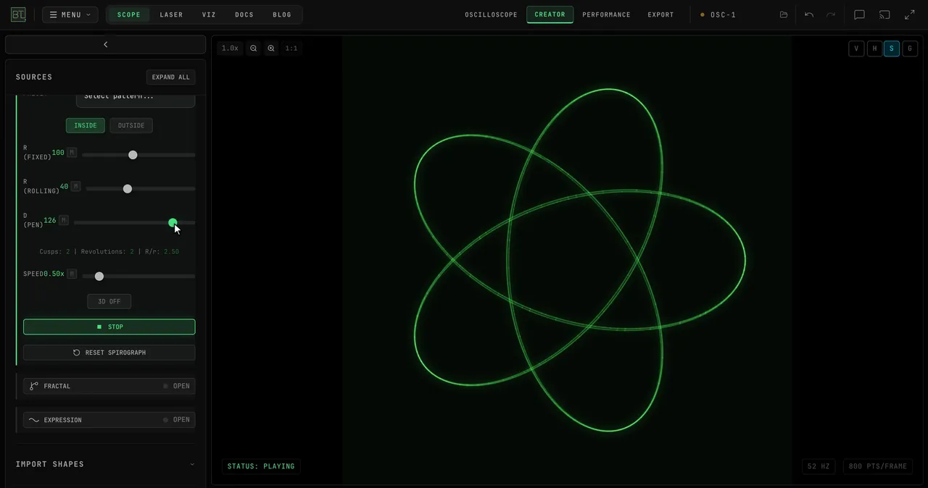Toggle the G view button
928x488 pixels.
[910, 49]
